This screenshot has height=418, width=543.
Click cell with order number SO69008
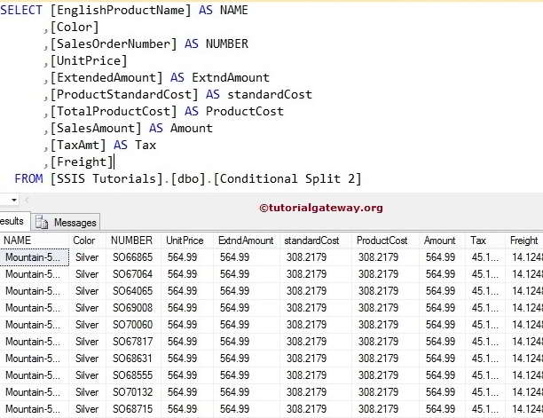coord(132,308)
